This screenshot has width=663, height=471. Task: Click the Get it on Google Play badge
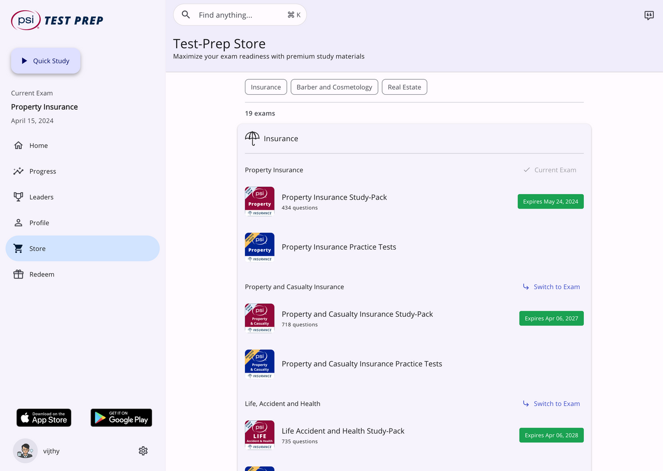(121, 418)
